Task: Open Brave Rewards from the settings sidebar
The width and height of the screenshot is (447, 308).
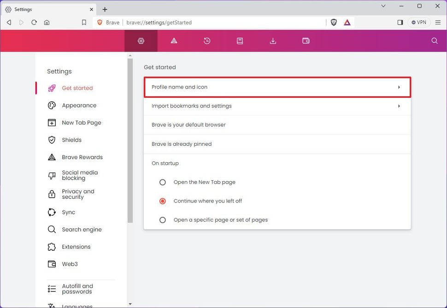Action: click(x=82, y=157)
